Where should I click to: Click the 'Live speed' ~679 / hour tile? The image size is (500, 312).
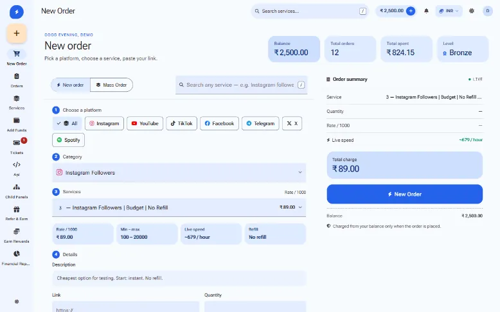click(x=211, y=234)
